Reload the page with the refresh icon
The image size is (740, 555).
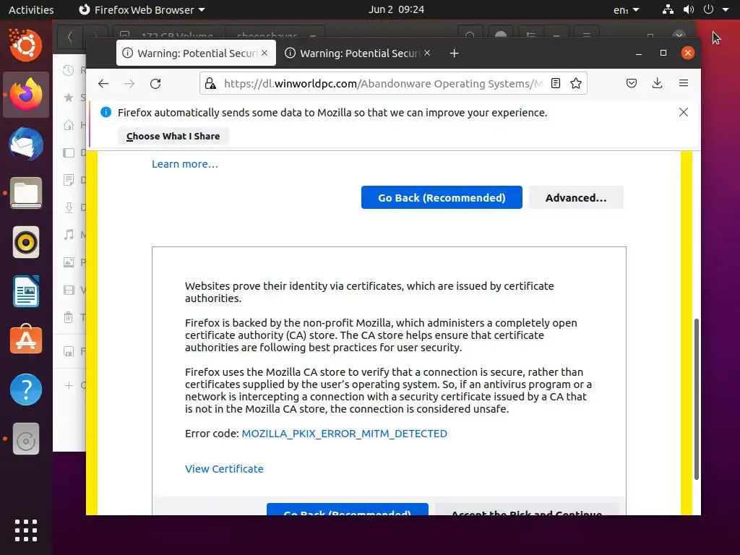pos(155,84)
